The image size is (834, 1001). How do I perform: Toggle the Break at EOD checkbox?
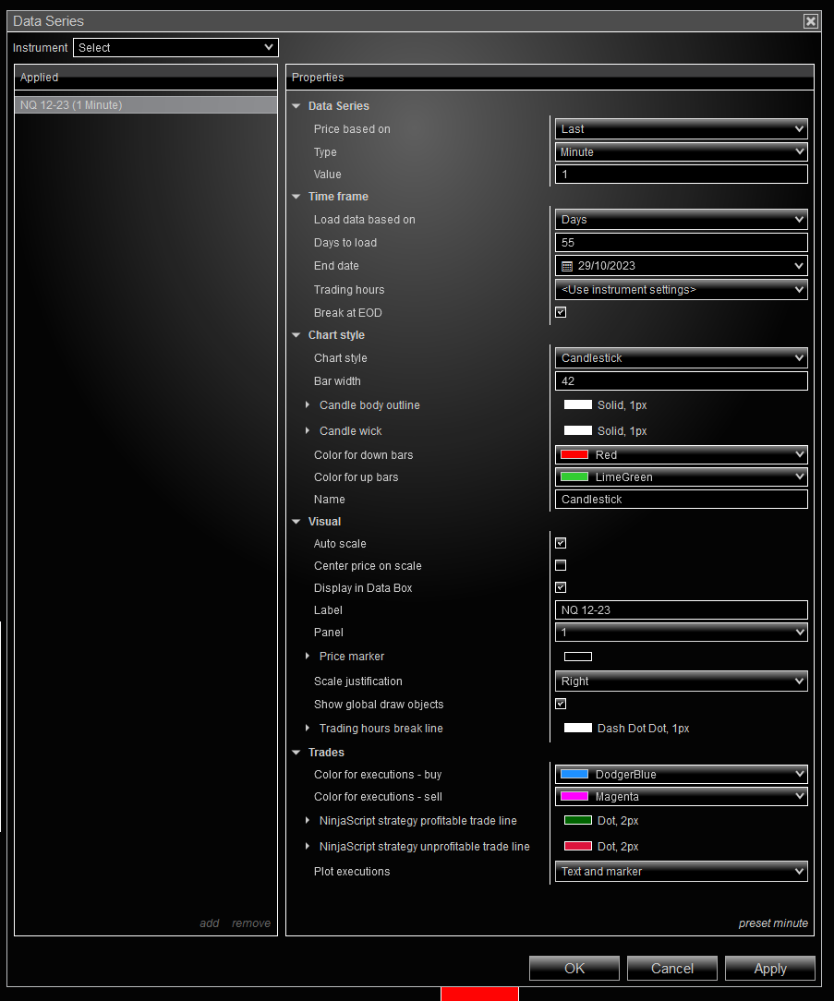tap(561, 312)
